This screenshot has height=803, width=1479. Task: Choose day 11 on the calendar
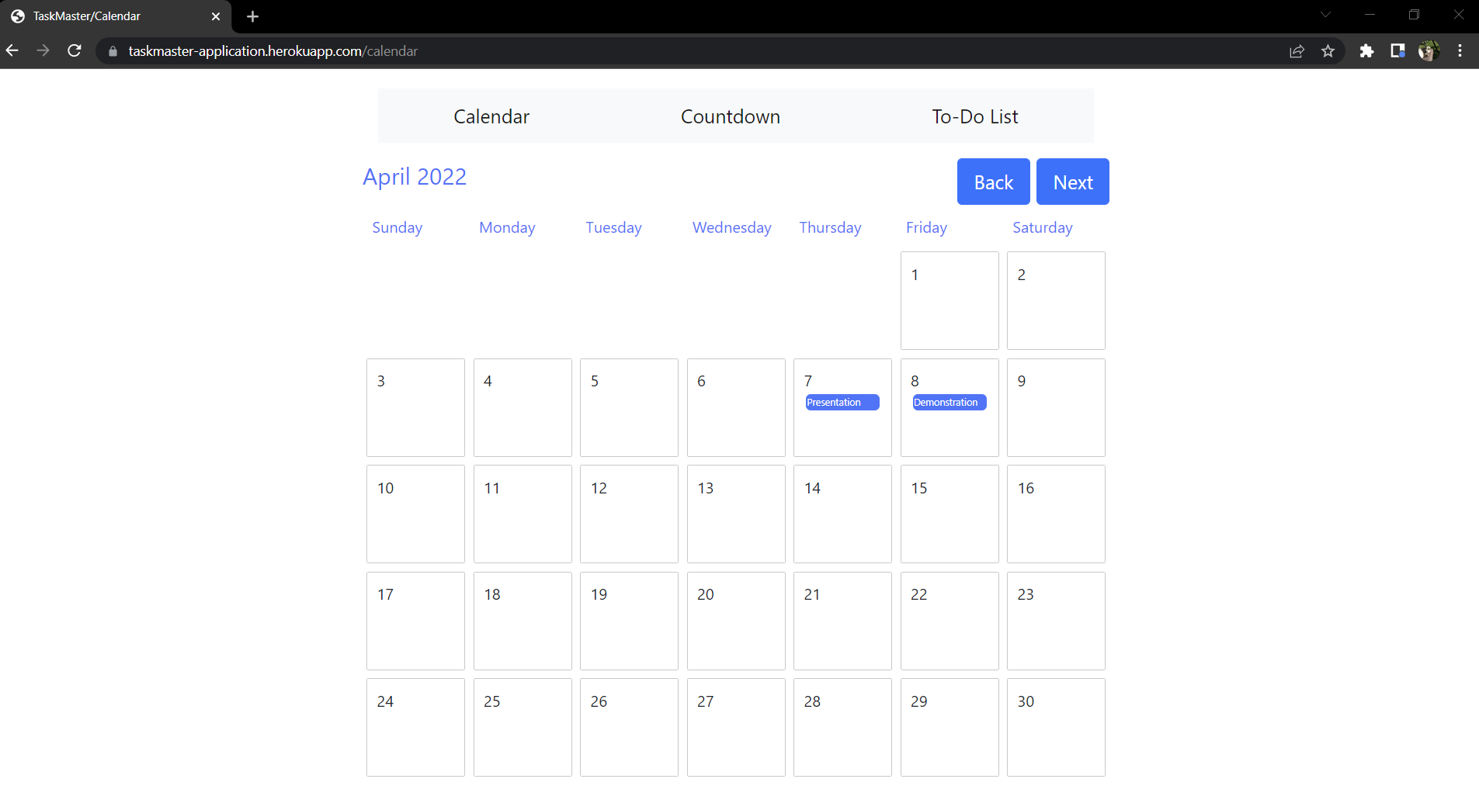tap(523, 514)
